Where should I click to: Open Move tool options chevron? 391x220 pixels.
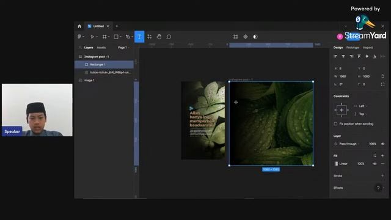point(97,37)
